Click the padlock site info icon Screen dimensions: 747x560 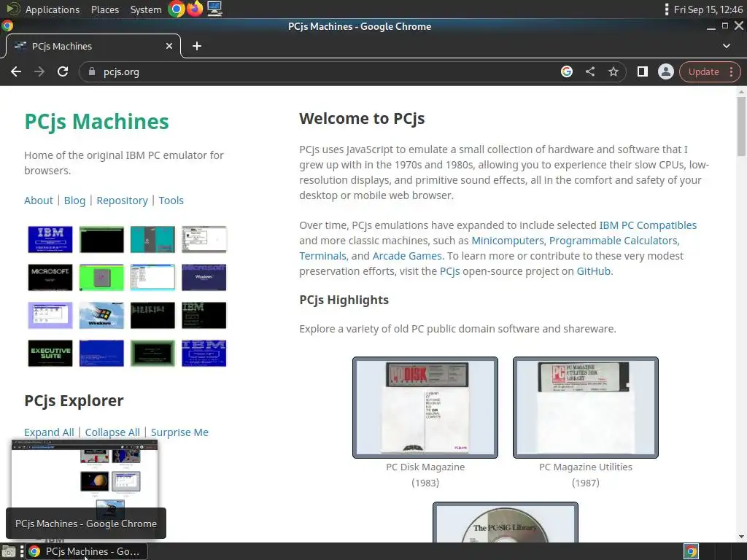tap(92, 72)
